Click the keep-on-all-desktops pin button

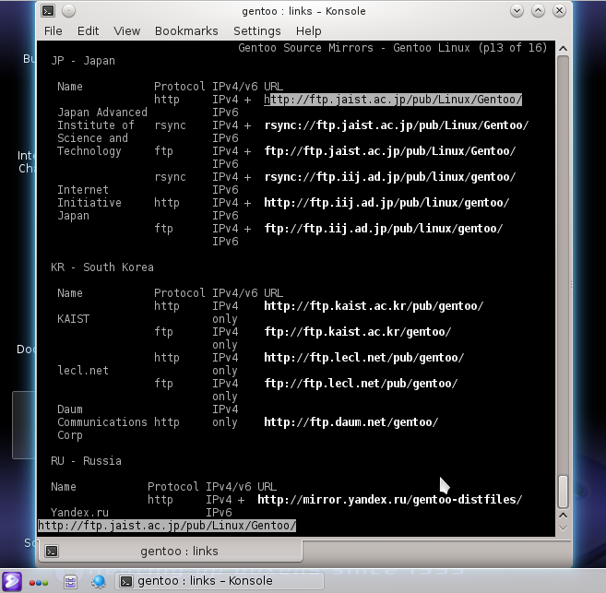(68, 11)
